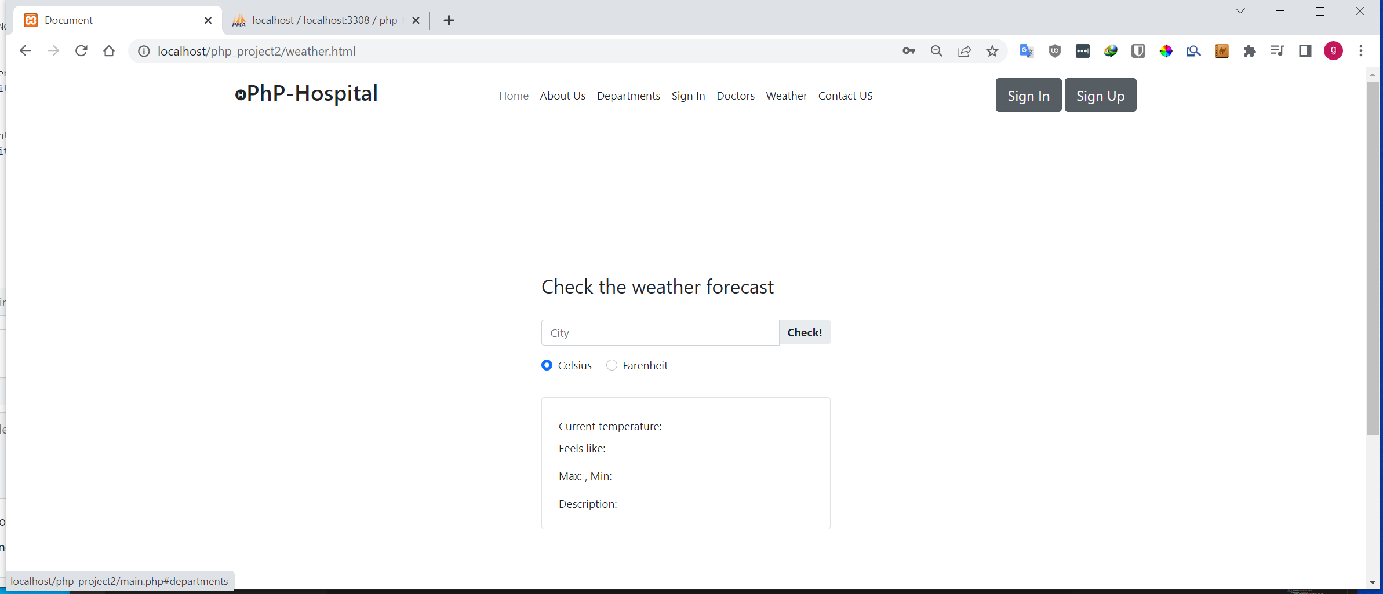The height and width of the screenshot is (594, 1383).
Task: Click the 'Current temperature:' text
Action: (x=610, y=426)
